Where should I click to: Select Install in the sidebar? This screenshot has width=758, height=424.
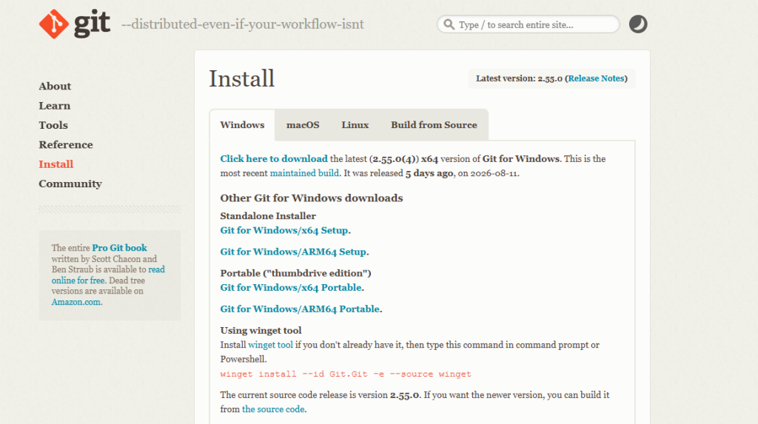click(56, 164)
